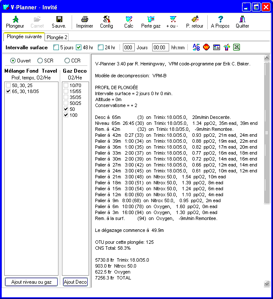Click the results scrollbar up arrow
This screenshot has height=299, width=273.
(x=267, y=58)
